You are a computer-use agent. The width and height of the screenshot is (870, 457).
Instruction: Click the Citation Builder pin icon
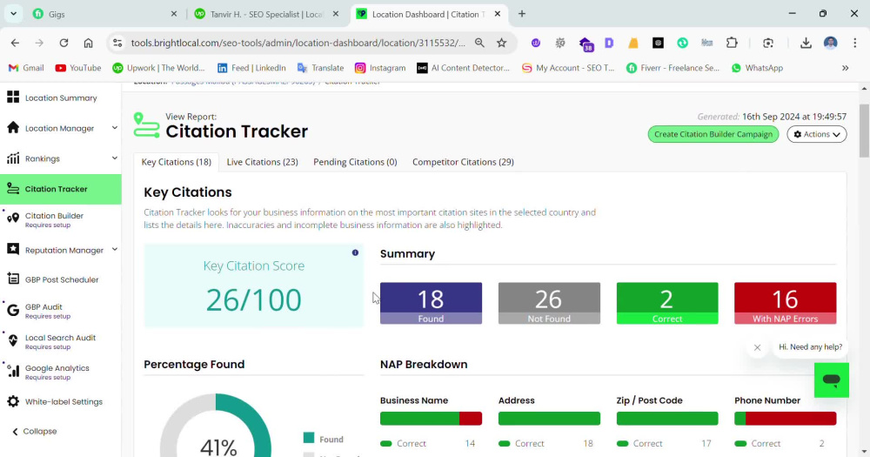click(13, 218)
